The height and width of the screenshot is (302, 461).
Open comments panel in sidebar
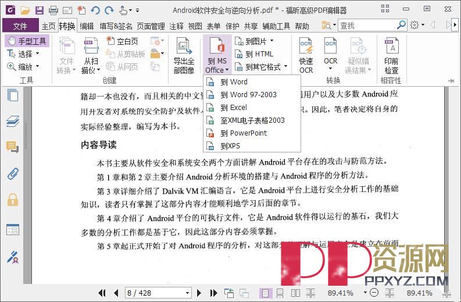(x=13, y=147)
